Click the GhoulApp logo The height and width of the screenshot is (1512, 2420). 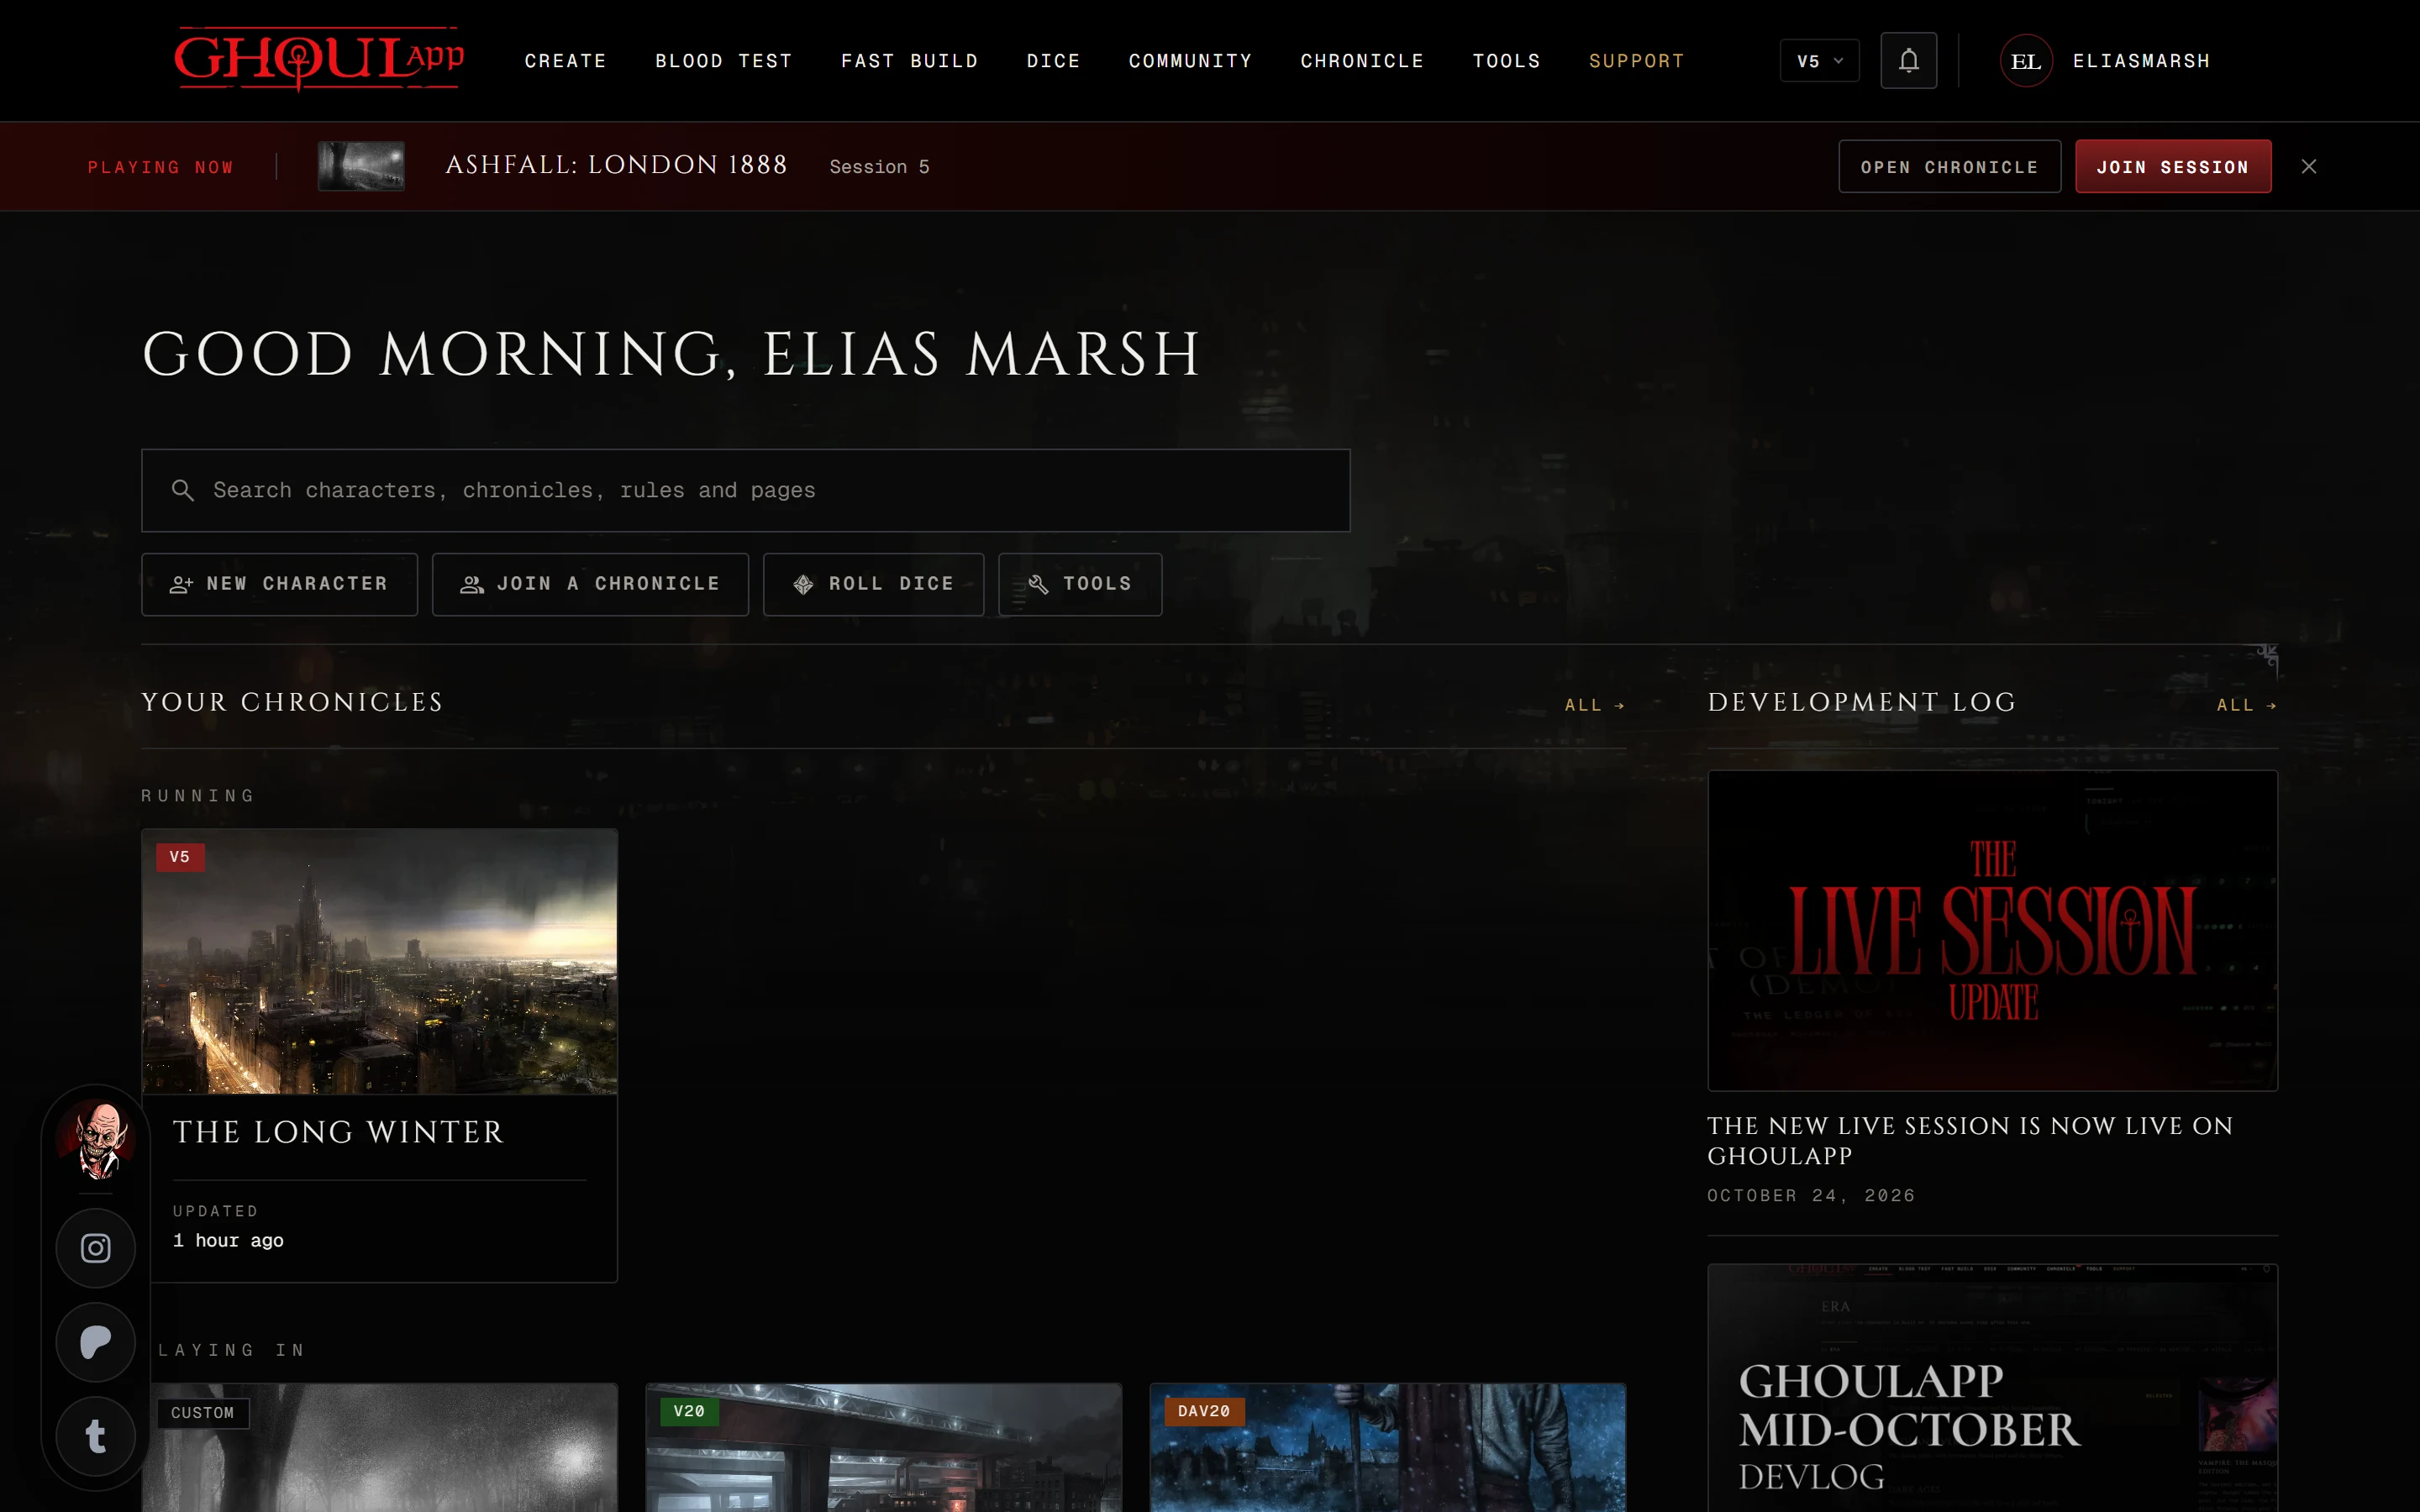319,59
